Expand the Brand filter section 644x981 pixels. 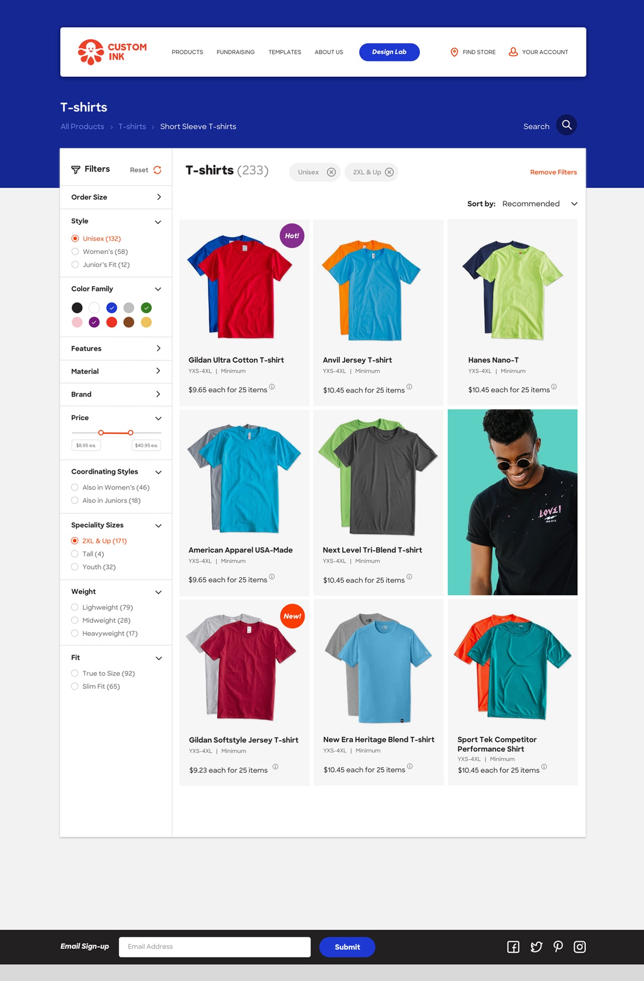point(116,394)
